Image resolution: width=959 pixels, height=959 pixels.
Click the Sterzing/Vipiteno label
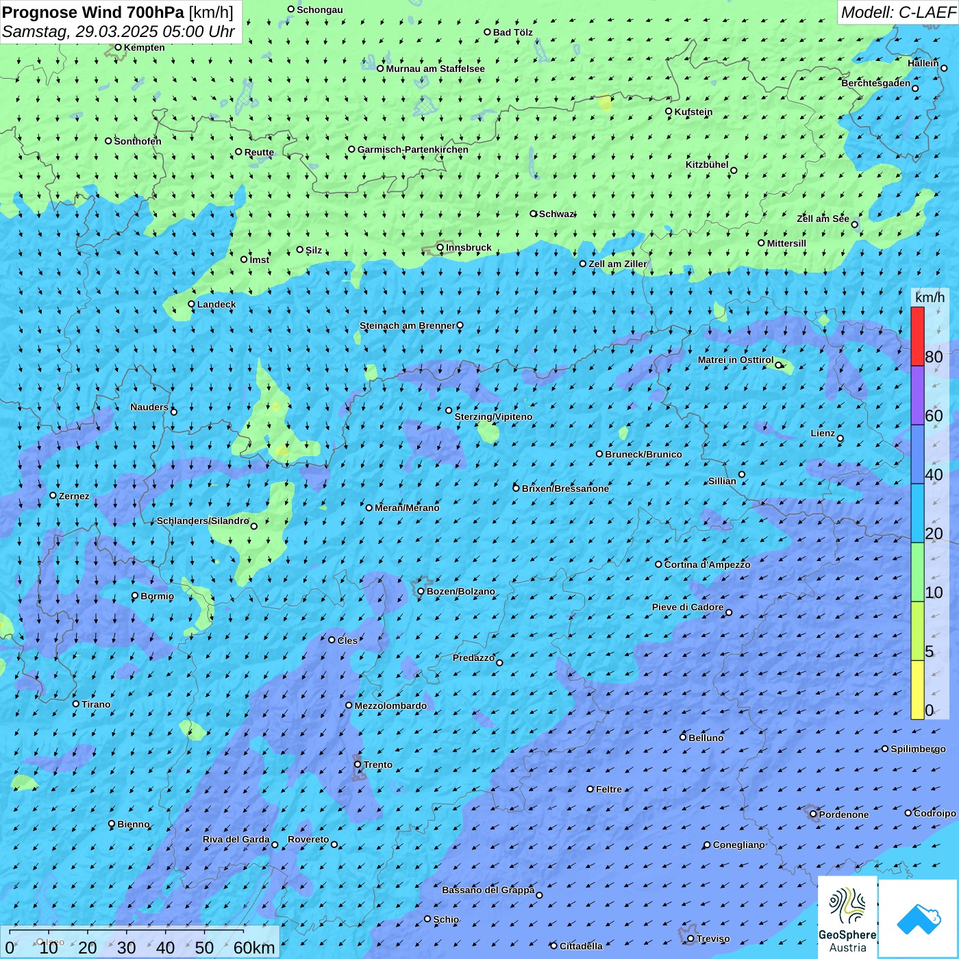click(x=493, y=416)
